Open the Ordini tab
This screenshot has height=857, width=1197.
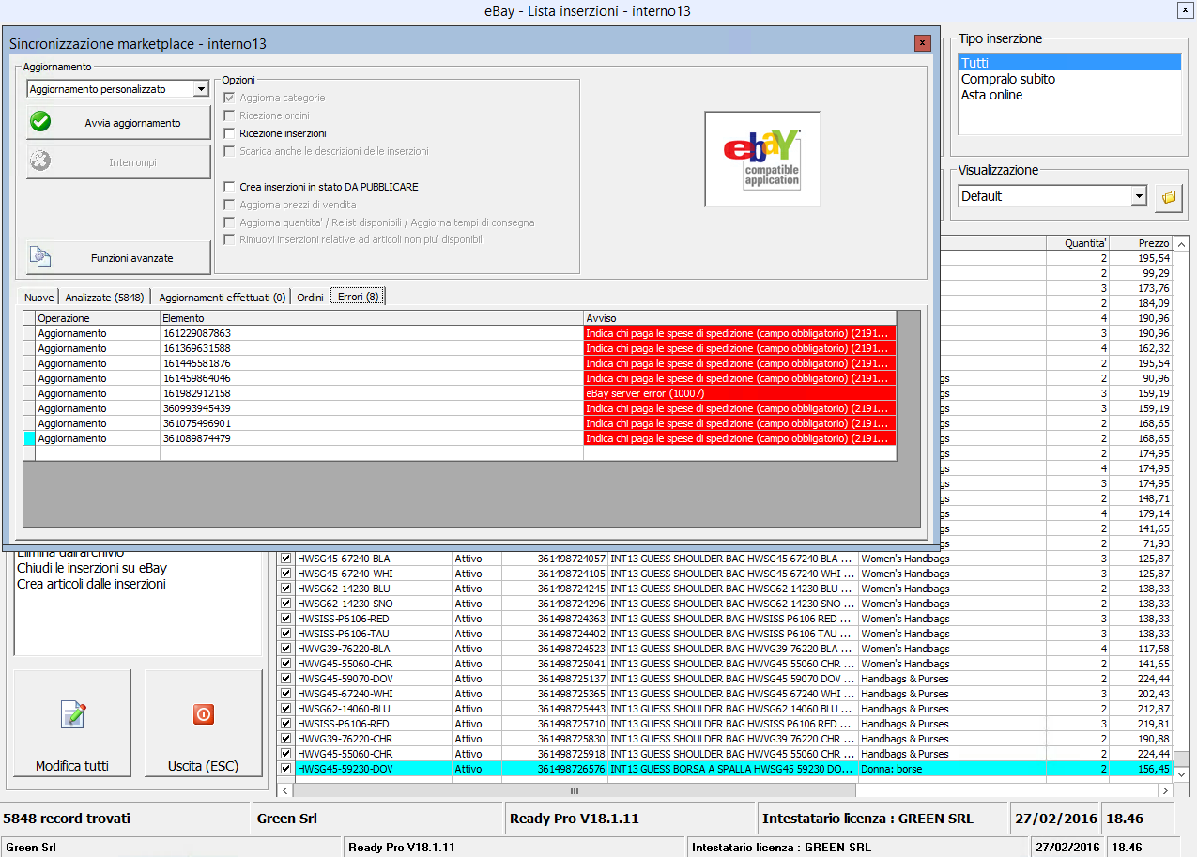click(310, 298)
